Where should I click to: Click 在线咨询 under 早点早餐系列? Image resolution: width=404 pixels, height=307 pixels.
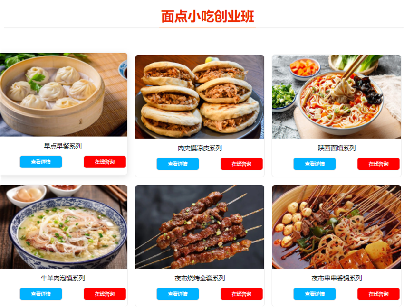(x=105, y=162)
